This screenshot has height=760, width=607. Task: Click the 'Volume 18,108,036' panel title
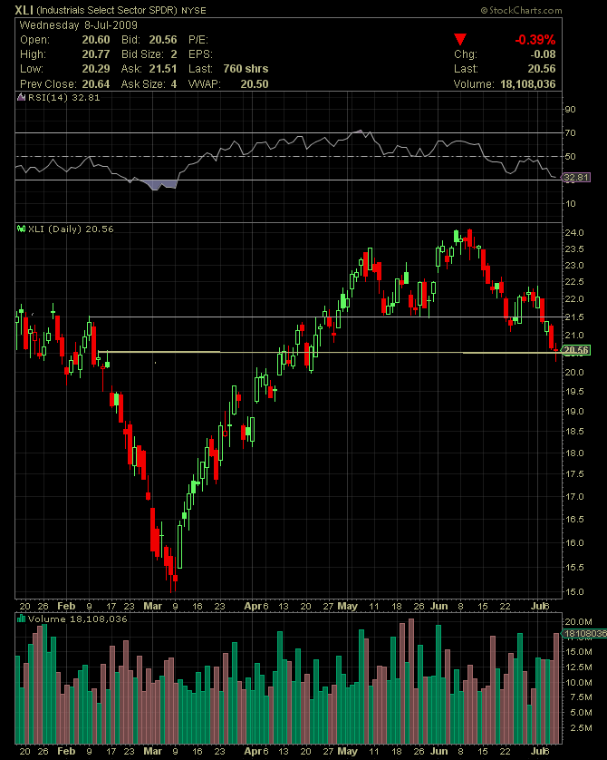pyautogui.click(x=77, y=619)
